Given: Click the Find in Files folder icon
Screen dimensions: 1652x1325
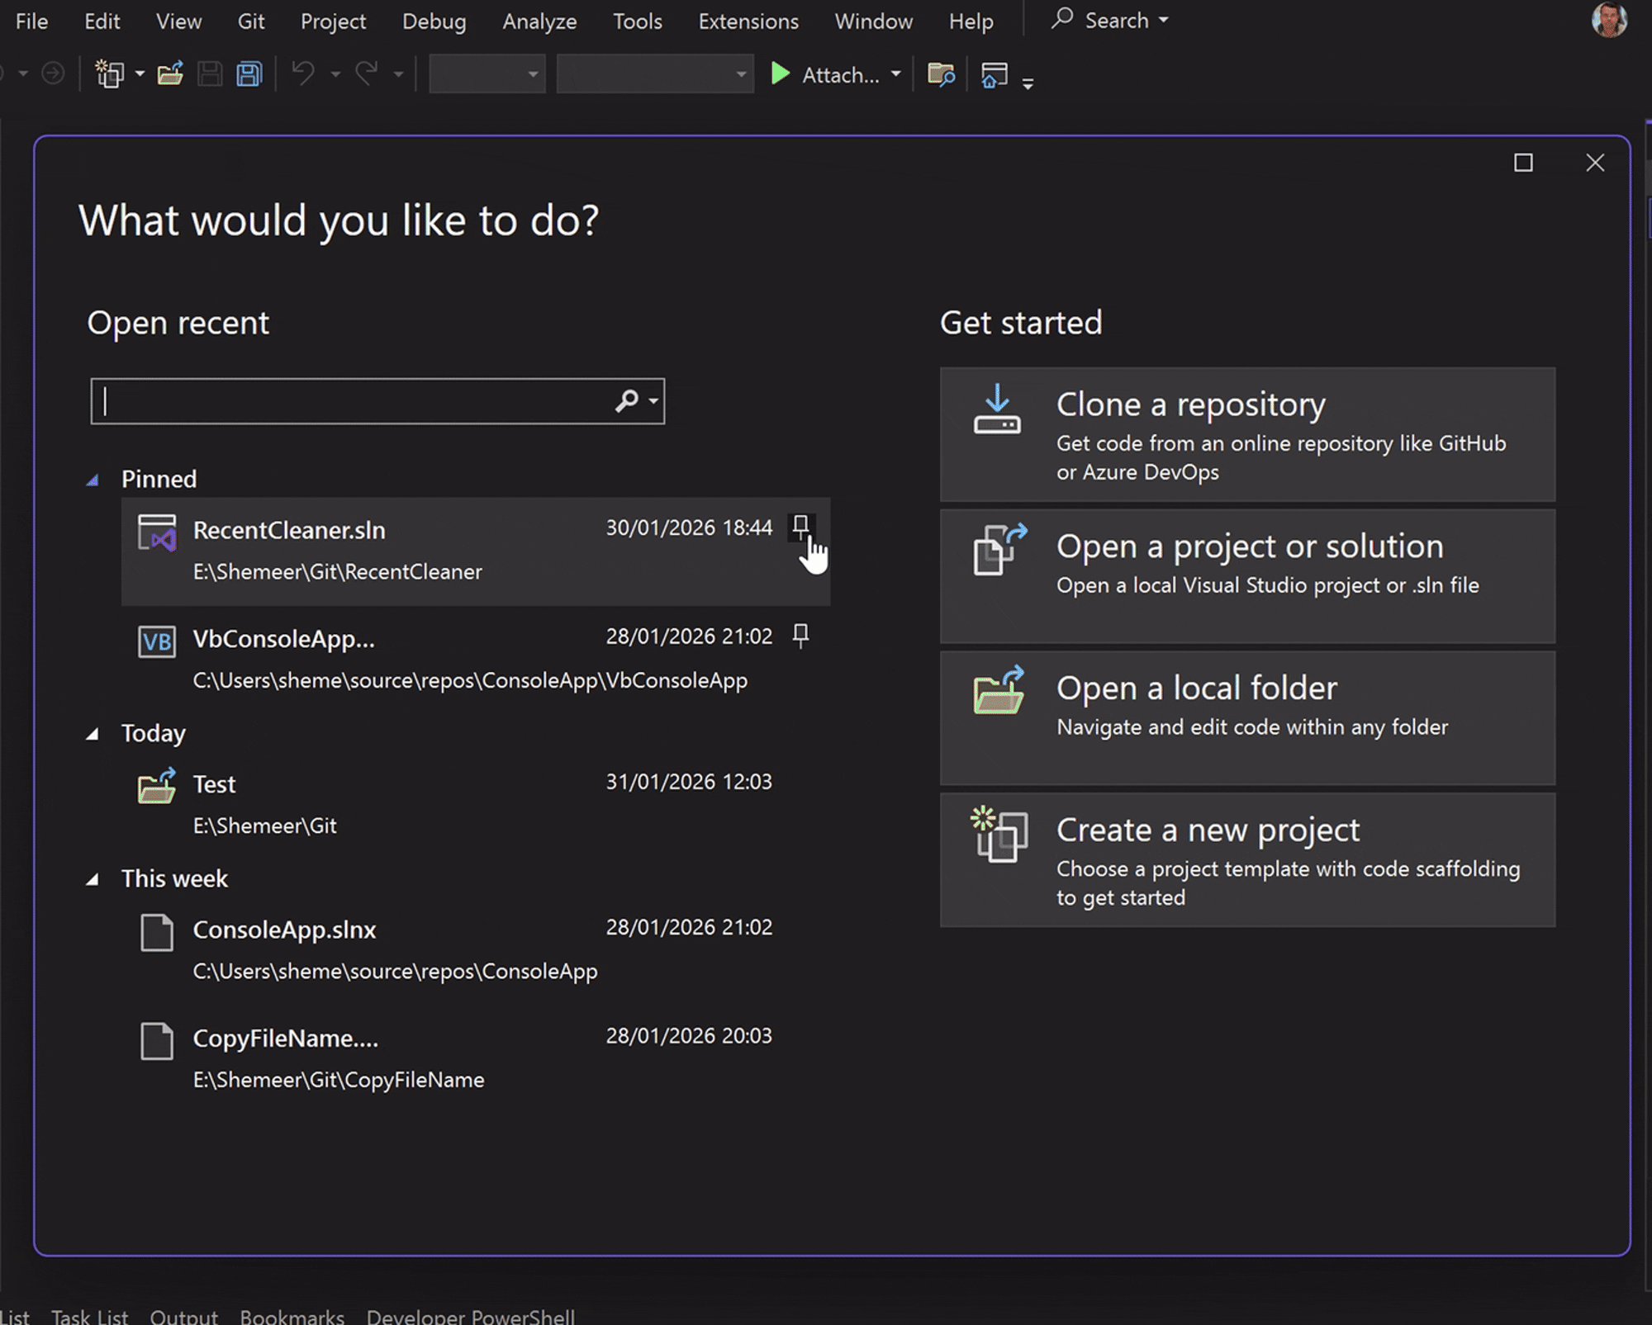Looking at the screenshot, I should click(x=941, y=74).
